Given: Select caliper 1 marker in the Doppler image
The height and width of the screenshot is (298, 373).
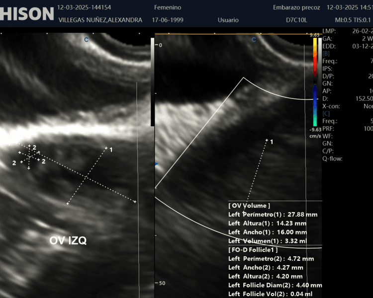Looking at the screenshot, I should (x=271, y=142).
